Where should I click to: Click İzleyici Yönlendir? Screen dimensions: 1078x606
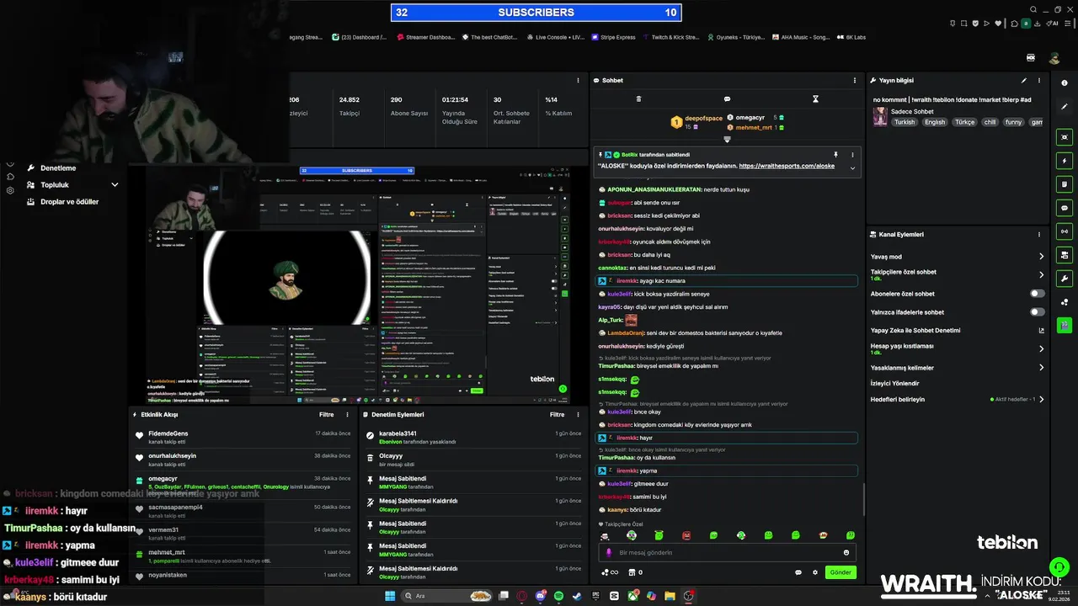pos(895,383)
